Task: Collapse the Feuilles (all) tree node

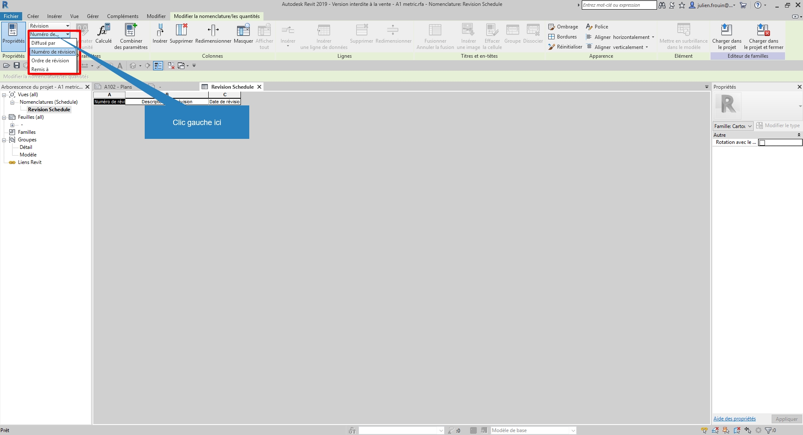Action: pos(4,118)
